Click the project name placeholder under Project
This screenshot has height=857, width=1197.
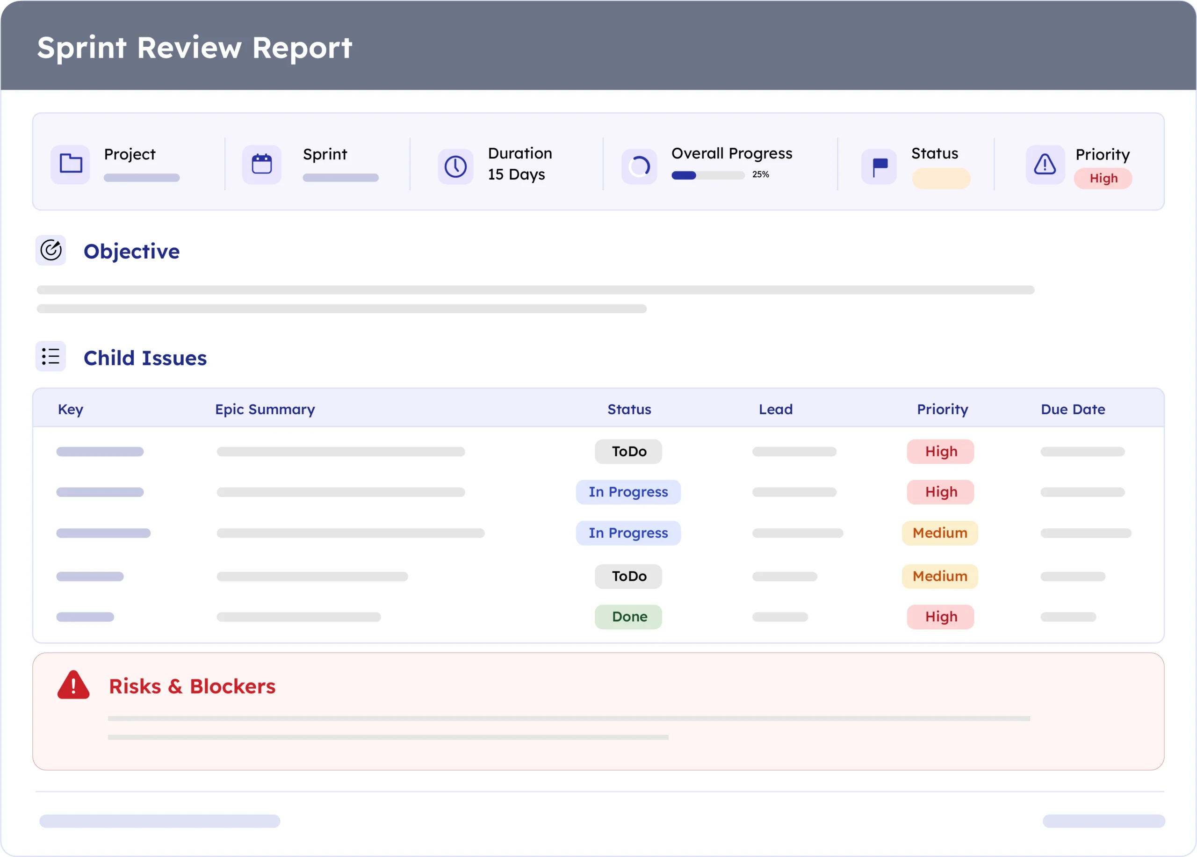click(142, 178)
